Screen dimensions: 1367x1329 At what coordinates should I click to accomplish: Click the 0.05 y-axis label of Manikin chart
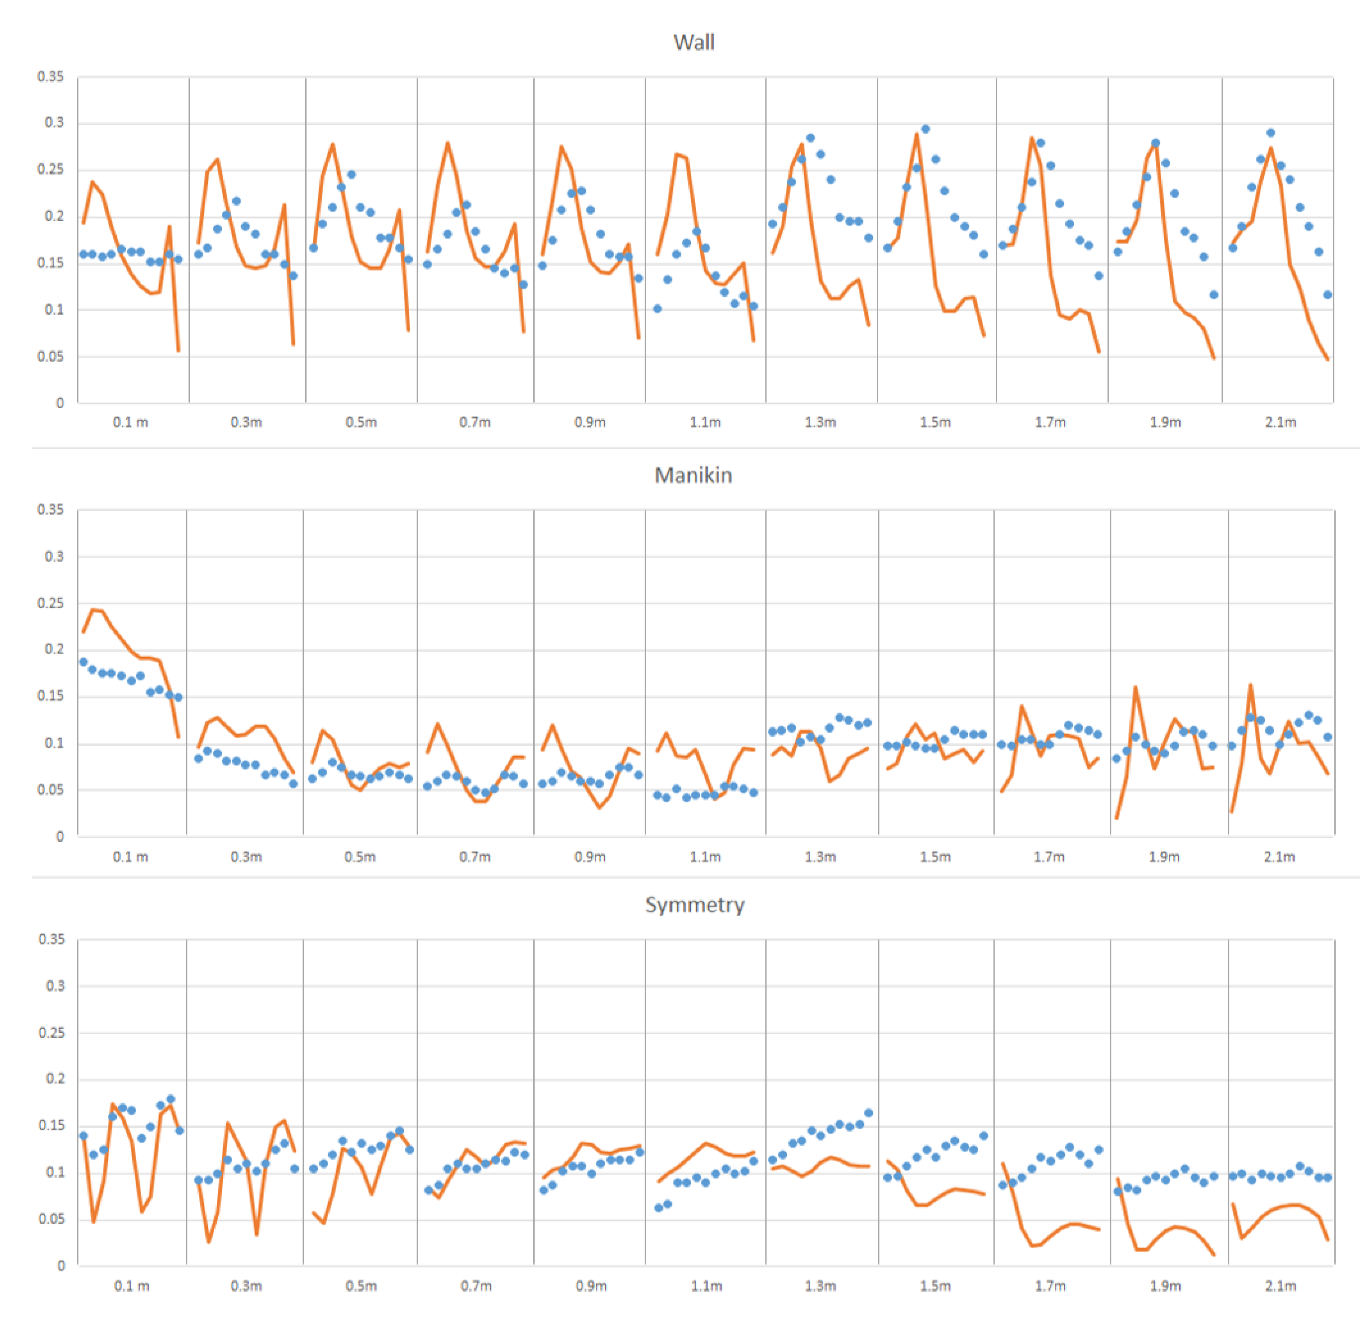(50, 789)
